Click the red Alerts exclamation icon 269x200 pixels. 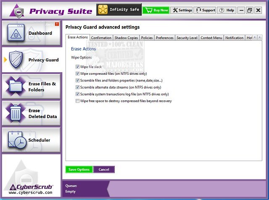pyautogui.click(x=57, y=24)
